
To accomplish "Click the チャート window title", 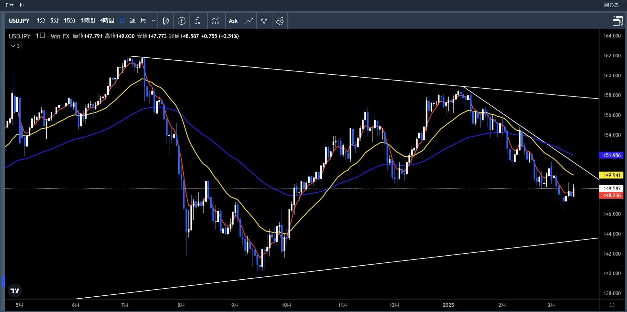I will coord(14,5).
